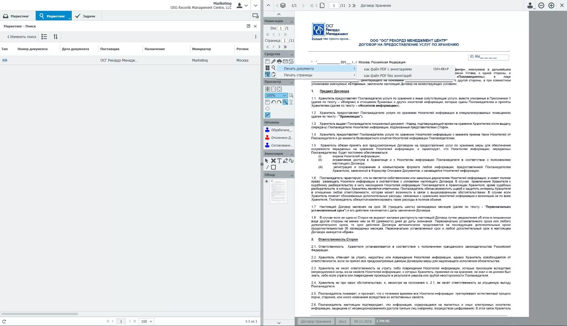
Task: Open the page size 100 dropdown
Action: pyautogui.click(x=146, y=321)
